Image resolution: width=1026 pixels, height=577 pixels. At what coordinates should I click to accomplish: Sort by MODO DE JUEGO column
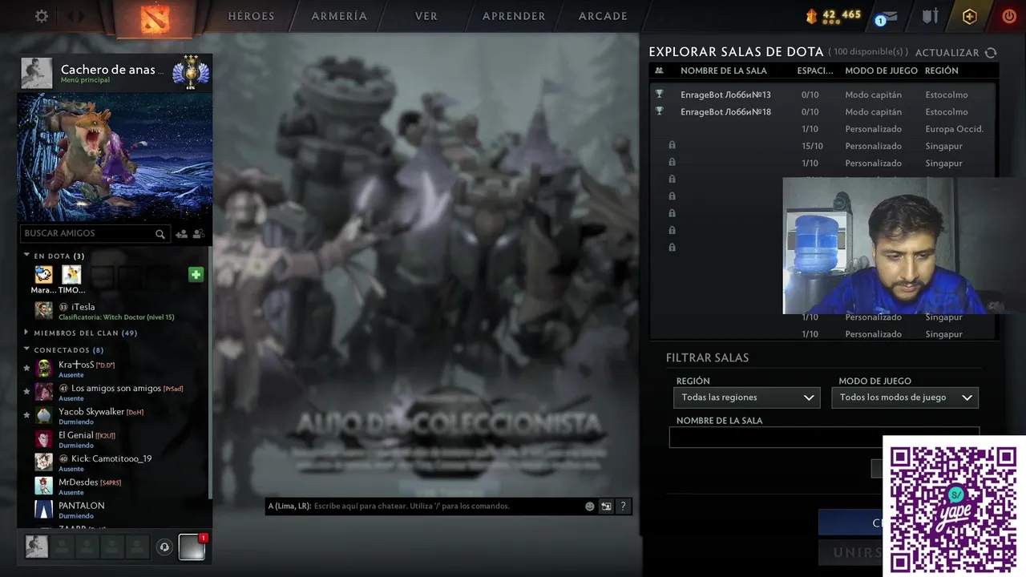[881, 71]
